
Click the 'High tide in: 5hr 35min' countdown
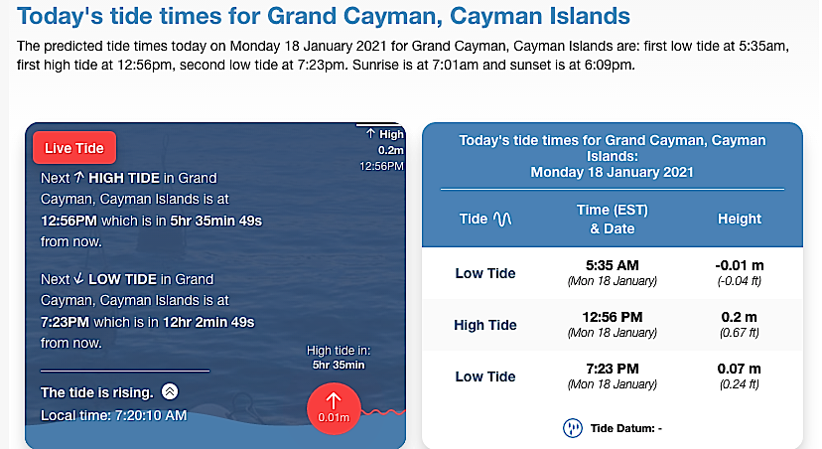pyautogui.click(x=338, y=358)
